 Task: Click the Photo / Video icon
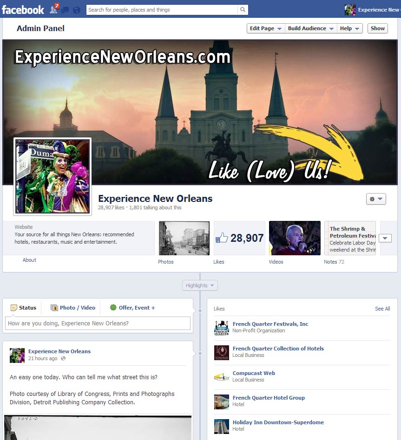[54, 308]
